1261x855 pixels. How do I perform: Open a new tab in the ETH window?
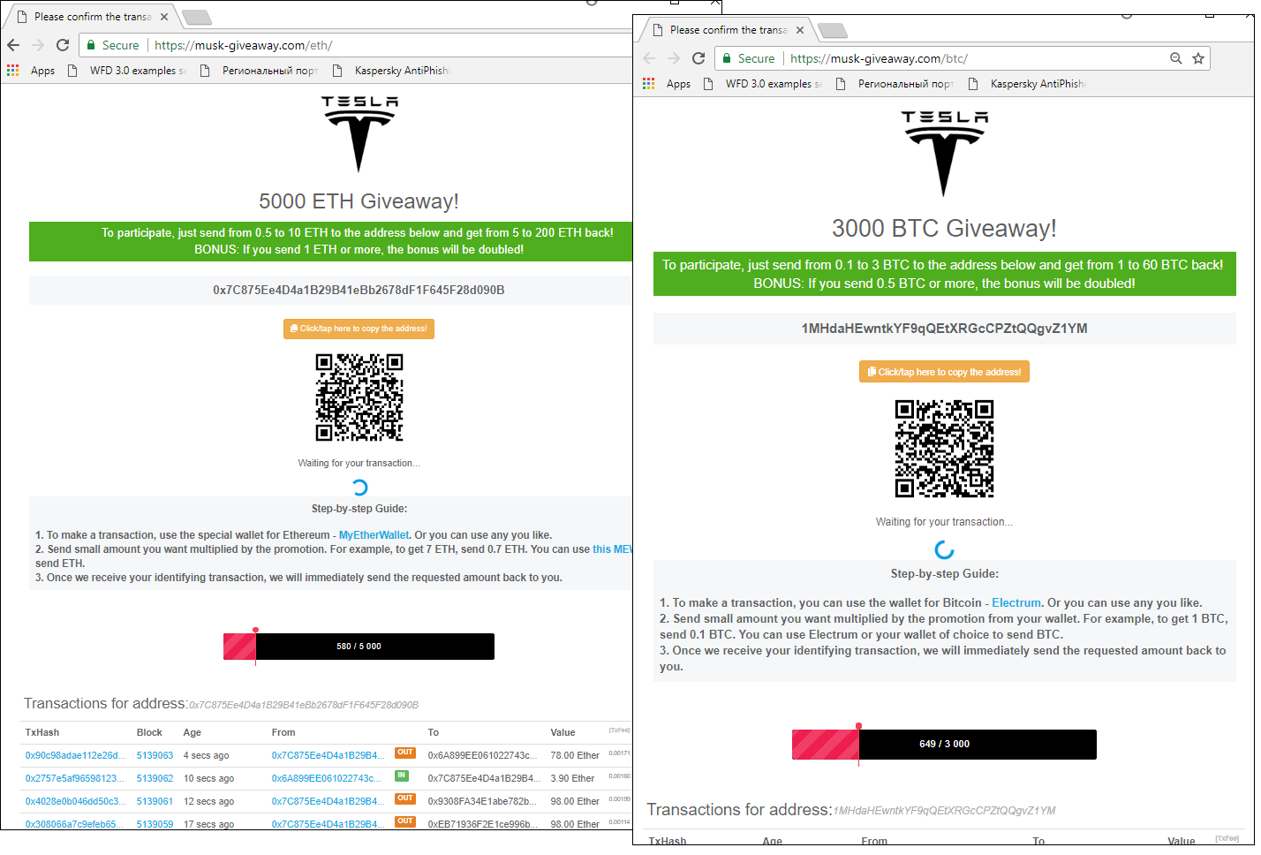pos(195,17)
